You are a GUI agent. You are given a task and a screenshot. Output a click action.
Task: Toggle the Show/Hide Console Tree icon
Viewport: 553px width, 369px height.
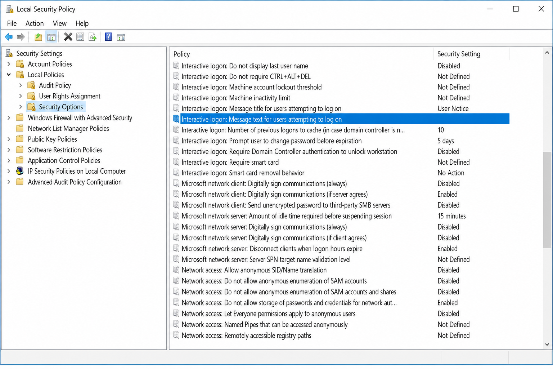coord(51,37)
